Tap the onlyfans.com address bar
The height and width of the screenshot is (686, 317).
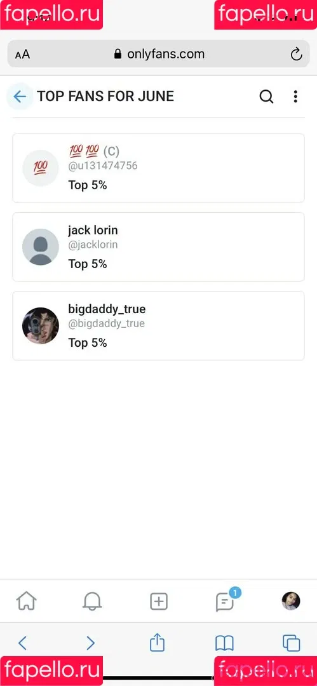159,54
